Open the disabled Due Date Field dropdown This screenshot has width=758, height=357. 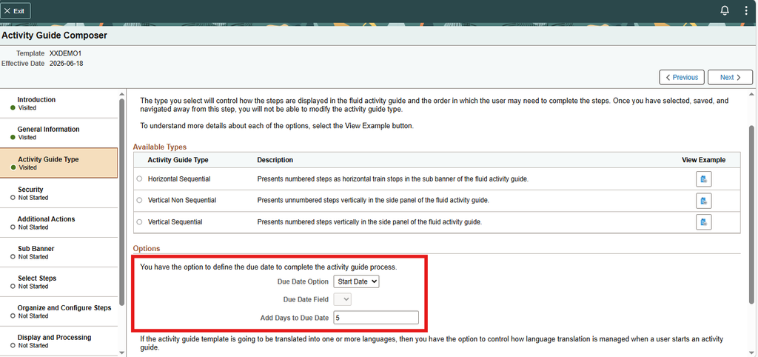(x=342, y=299)
